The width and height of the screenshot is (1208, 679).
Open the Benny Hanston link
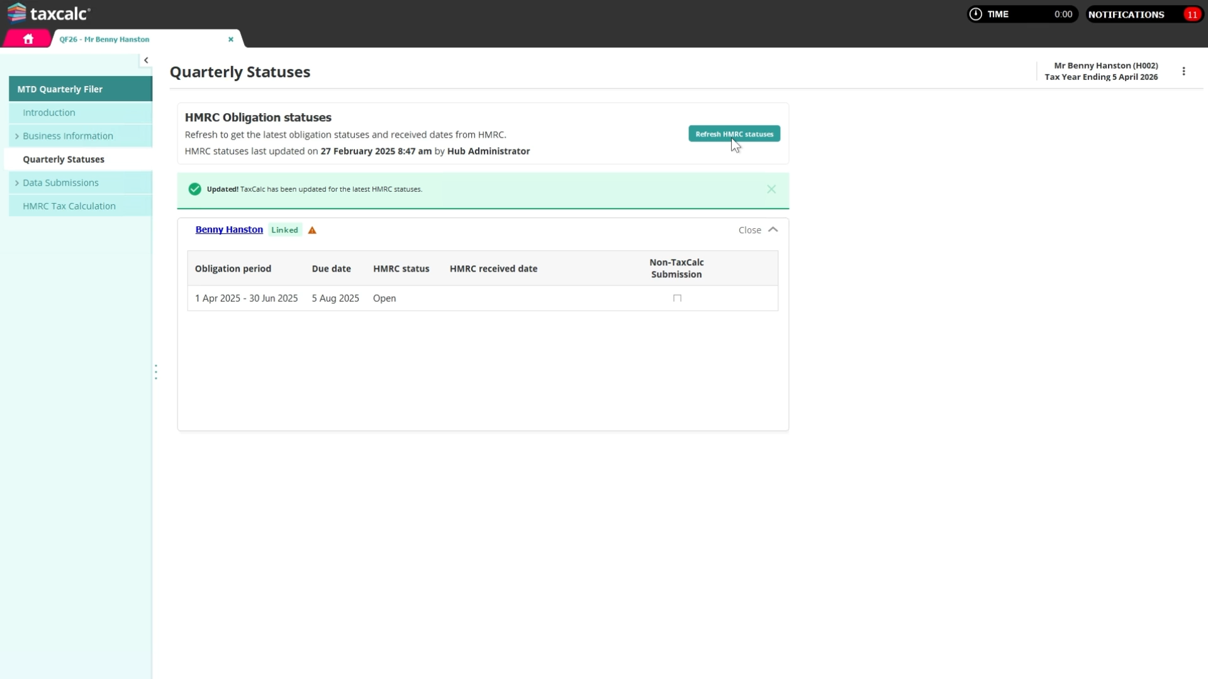[229, 229]
